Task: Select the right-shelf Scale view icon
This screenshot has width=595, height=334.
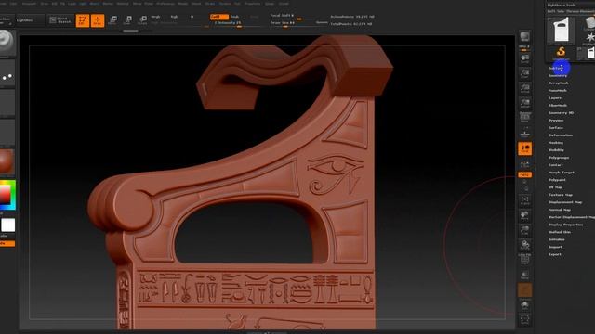Action: click(x=524, y=230)
